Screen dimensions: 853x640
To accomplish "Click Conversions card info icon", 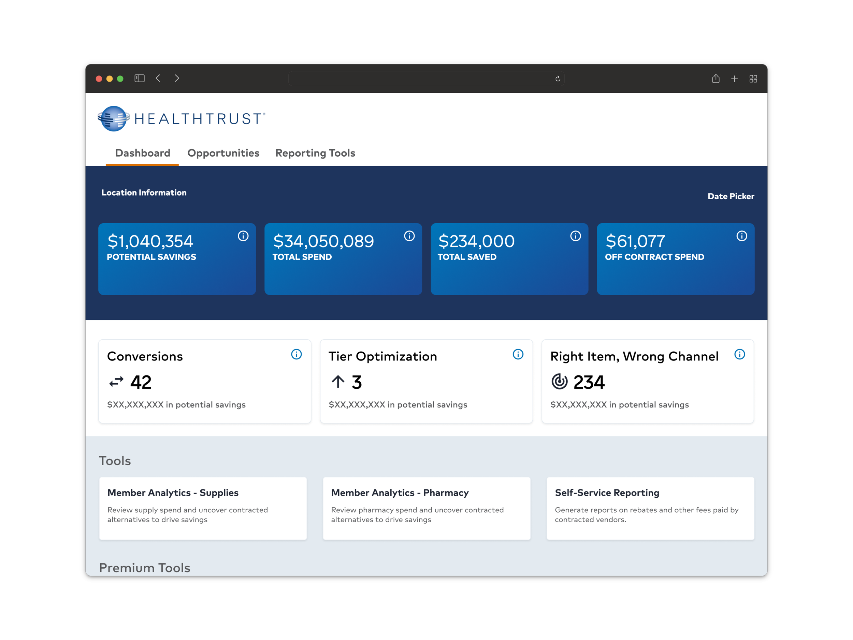I will coord(296,354).
